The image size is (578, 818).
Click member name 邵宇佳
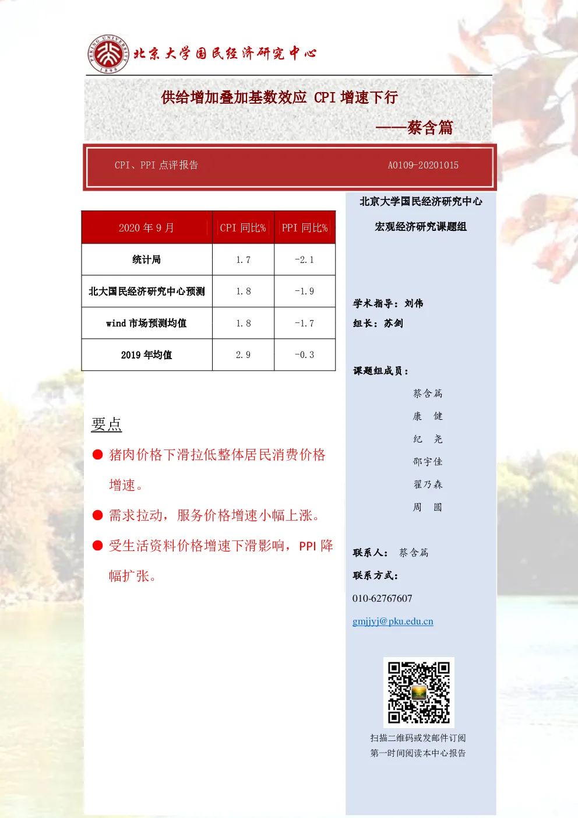pyautogui.click(x=428, y=462)
